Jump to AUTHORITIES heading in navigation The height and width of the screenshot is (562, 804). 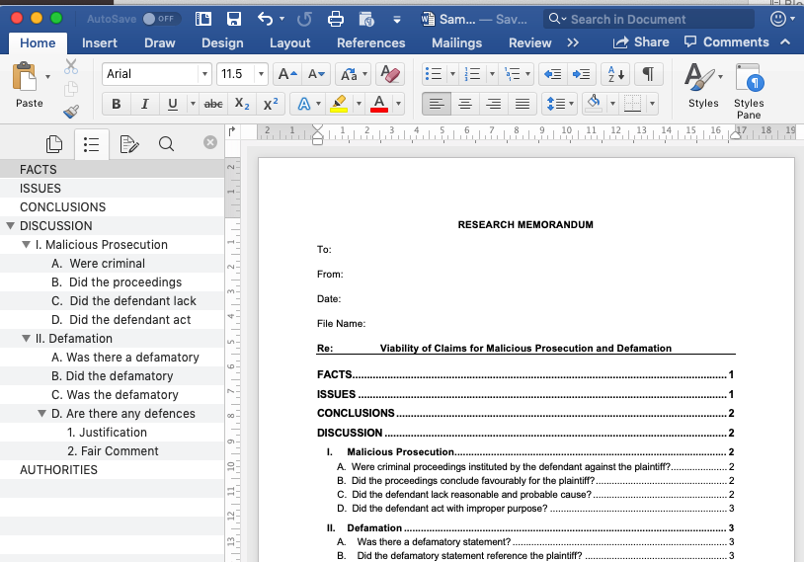tap(112, 470)
